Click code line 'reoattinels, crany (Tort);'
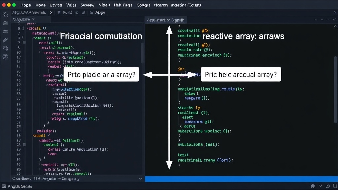338x190 pixels. point(205,160)
